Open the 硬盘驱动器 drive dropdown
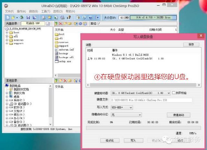 click(x=169, y=93)
